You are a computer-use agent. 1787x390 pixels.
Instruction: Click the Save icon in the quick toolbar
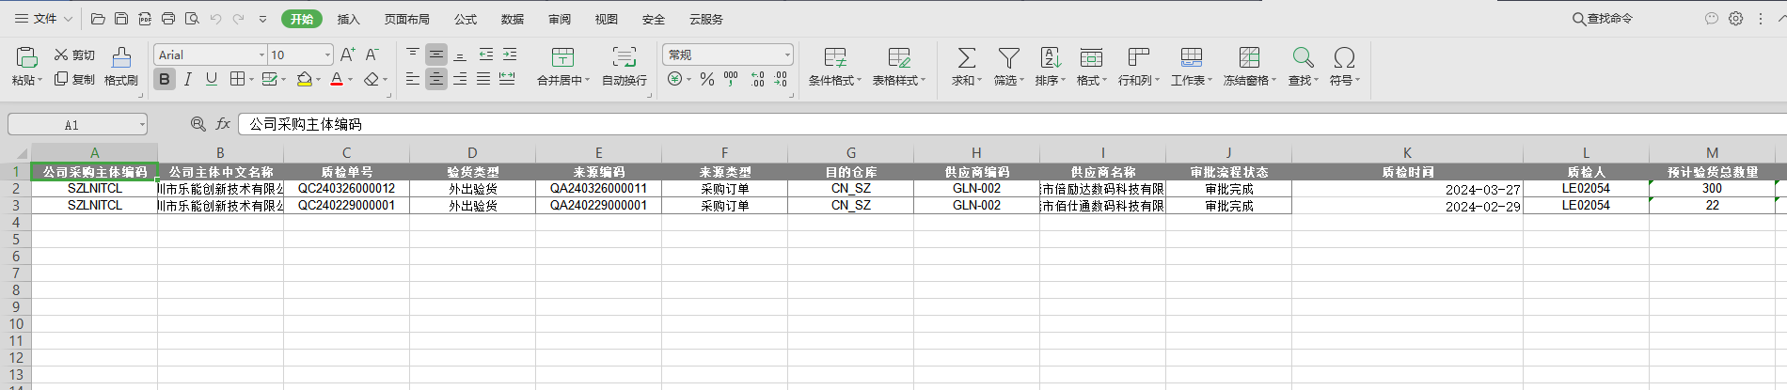[x=121, y=19]
